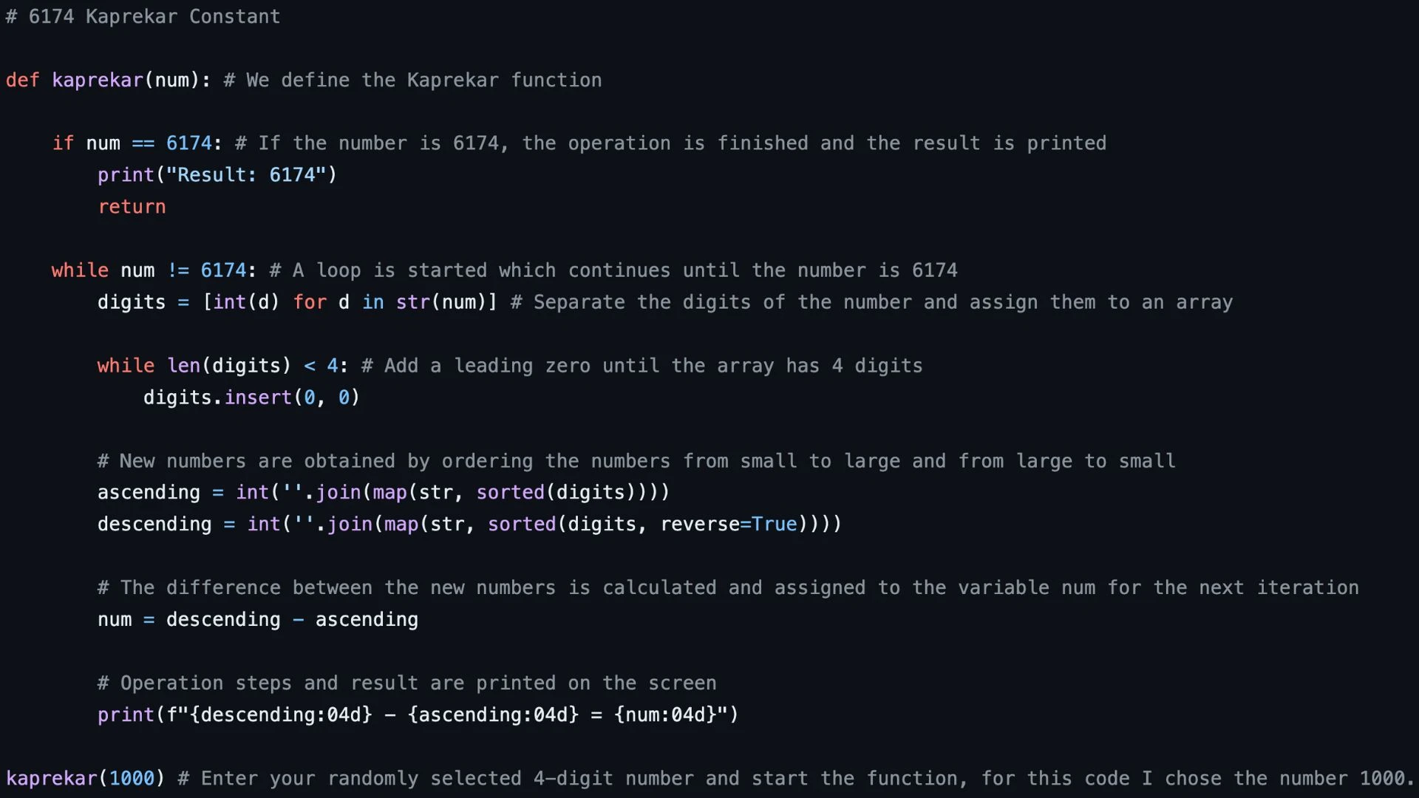
Task: Click the "def" keyword
Action: [x=22, y=81]
